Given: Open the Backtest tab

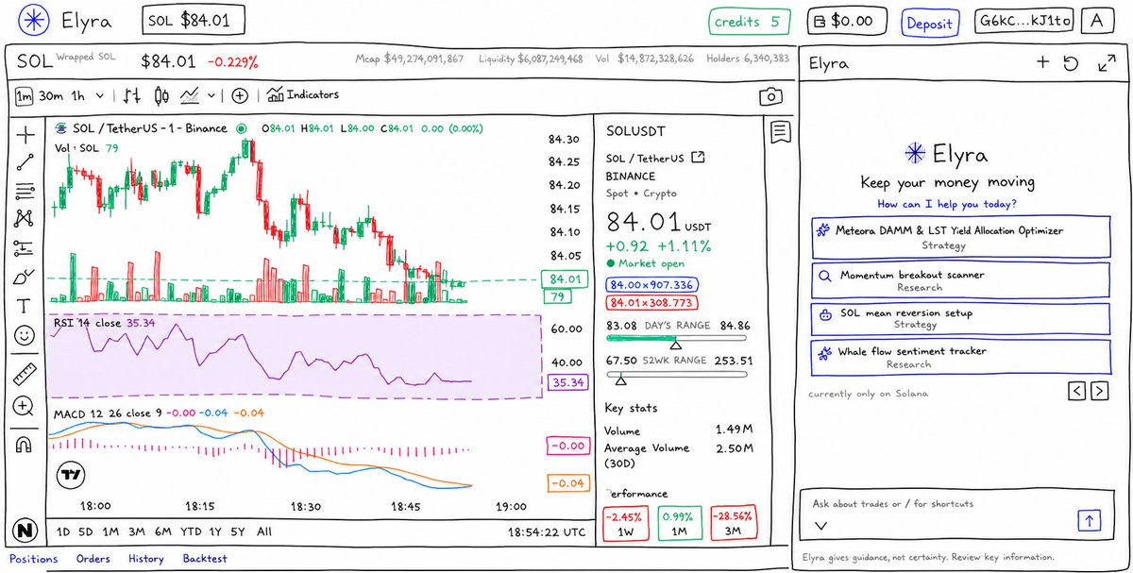Looking at the screenshot, I should (205, 559).
